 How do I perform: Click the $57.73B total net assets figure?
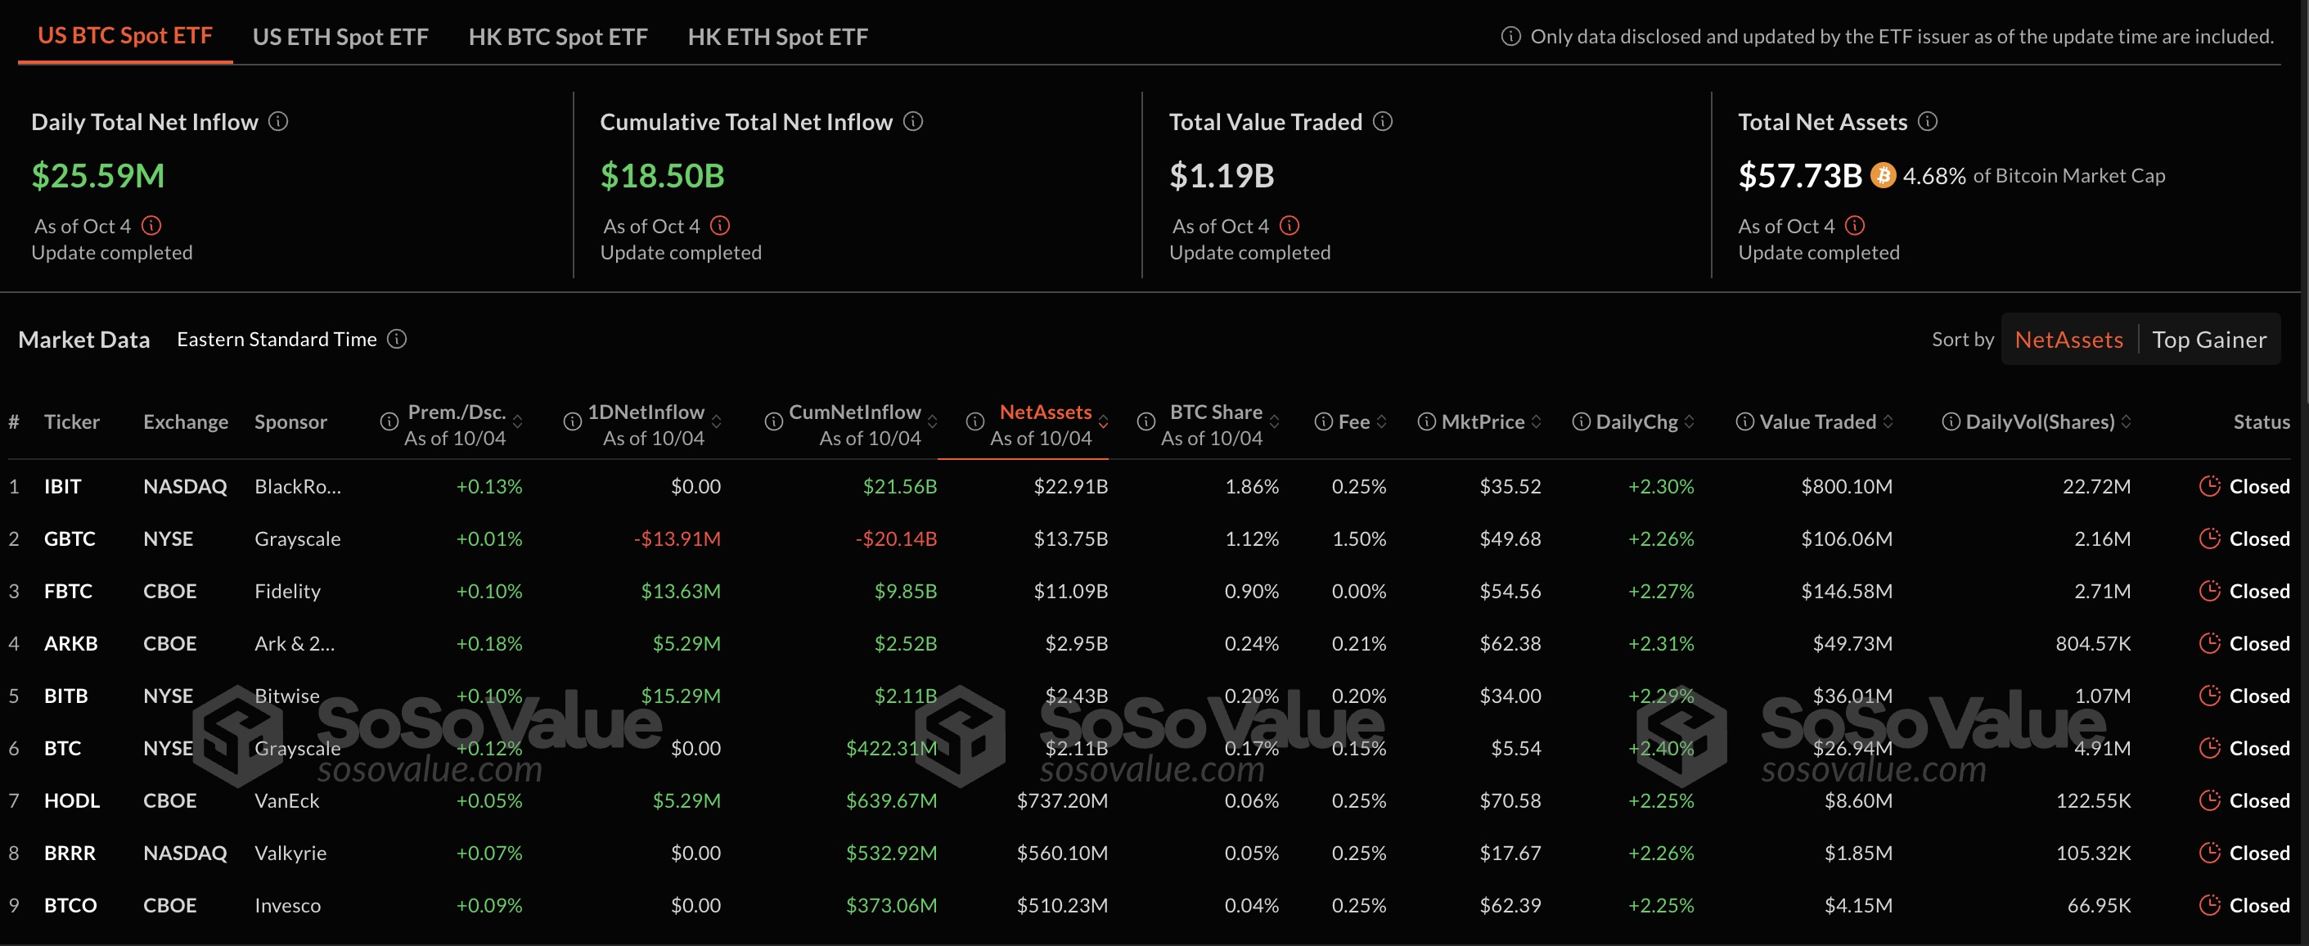pyautogui.click(x=1800, y=176)
